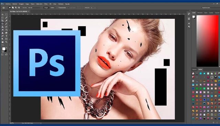
Task: Switch to the Capas tab
Action: pos(206,13)
